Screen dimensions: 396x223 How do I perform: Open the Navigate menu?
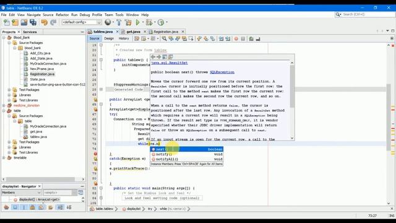[x=34, y=15]
